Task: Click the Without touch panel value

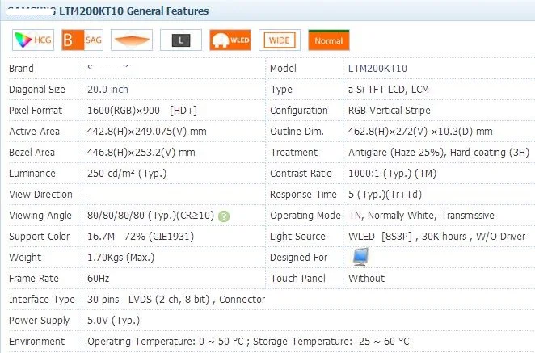Action: [x=366, y=279]
